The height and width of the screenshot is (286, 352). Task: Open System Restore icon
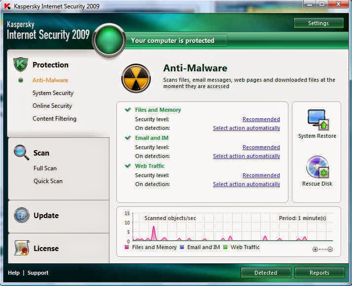317,120
